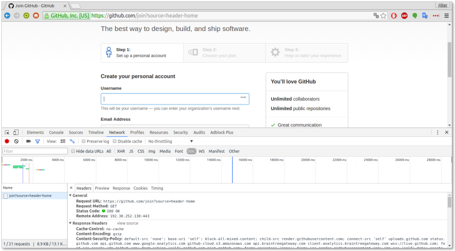The width and height of the screenshot is (455, 251).
Task: Show the Response tab of the request
Action: click(x=121, y=188)
